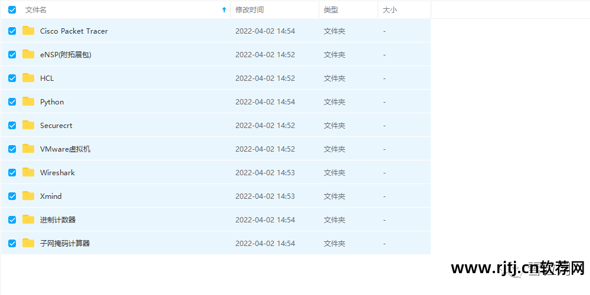The image size is (590, 295).
Task: Open the Xmind folder name
Action: [51, 196]
